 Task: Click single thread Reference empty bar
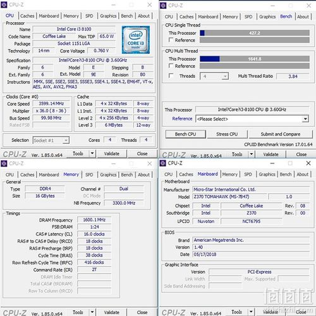[255, 40]
